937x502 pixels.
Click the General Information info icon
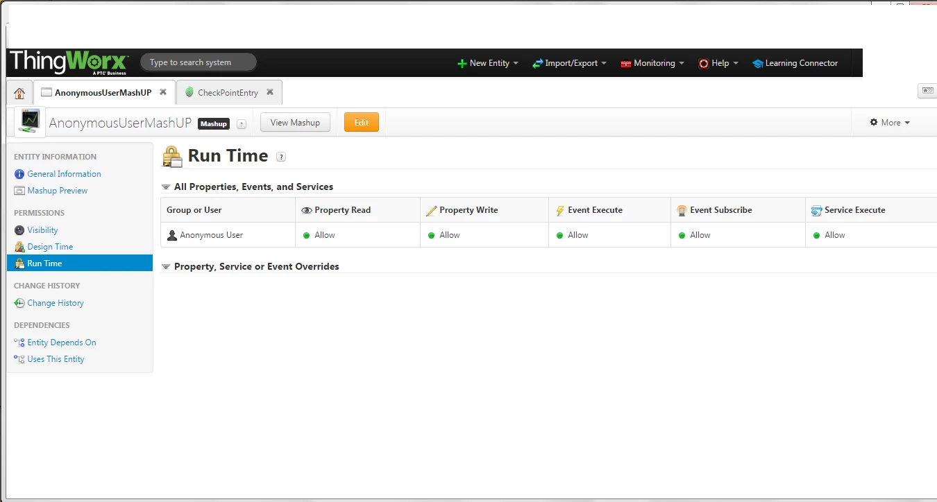click(19, 174)
